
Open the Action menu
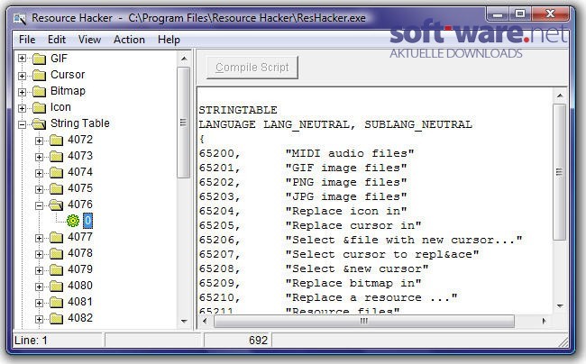[x=129, y=40]
